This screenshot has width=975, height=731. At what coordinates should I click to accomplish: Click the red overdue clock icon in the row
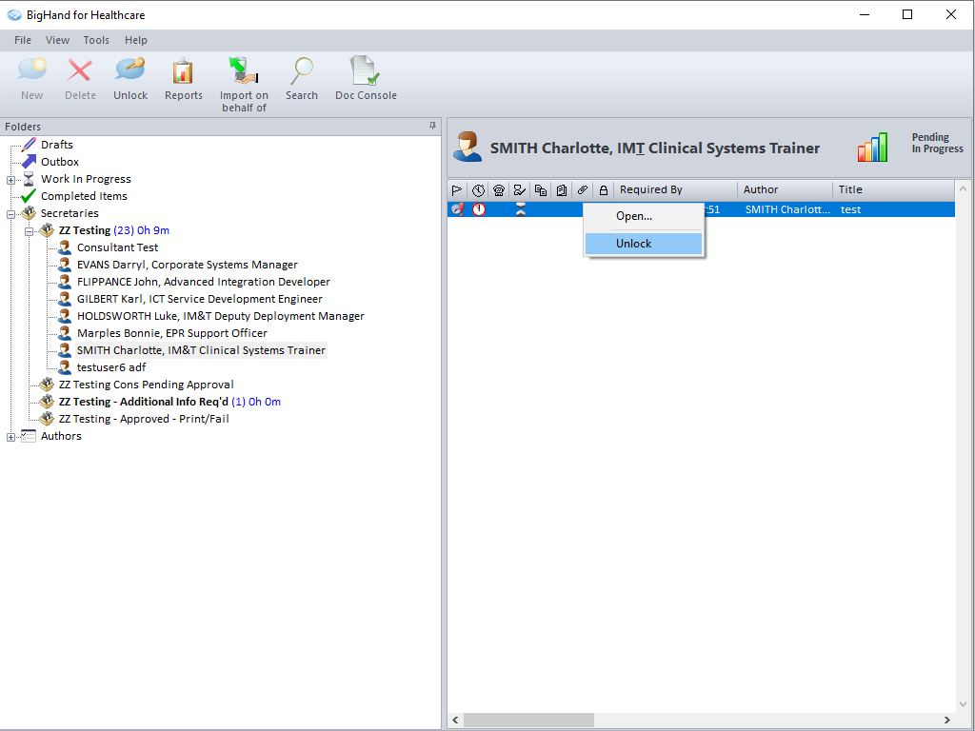pos(478,209)
